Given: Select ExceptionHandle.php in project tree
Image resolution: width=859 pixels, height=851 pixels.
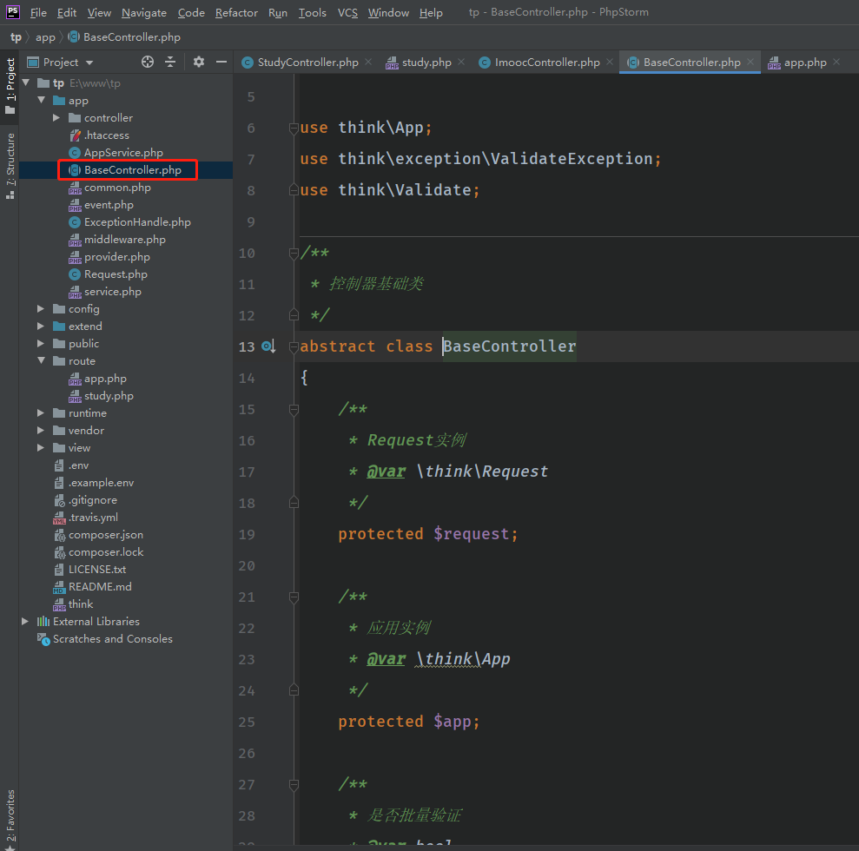Looking at the screenshot, I should 137,222.
